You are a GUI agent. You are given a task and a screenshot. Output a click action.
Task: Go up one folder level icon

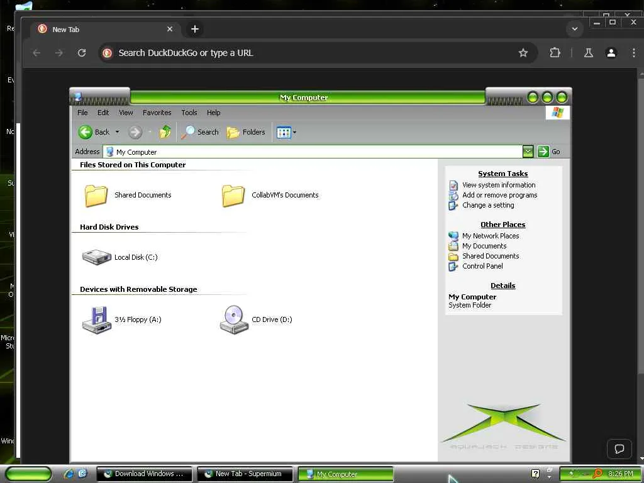point(165,132)
